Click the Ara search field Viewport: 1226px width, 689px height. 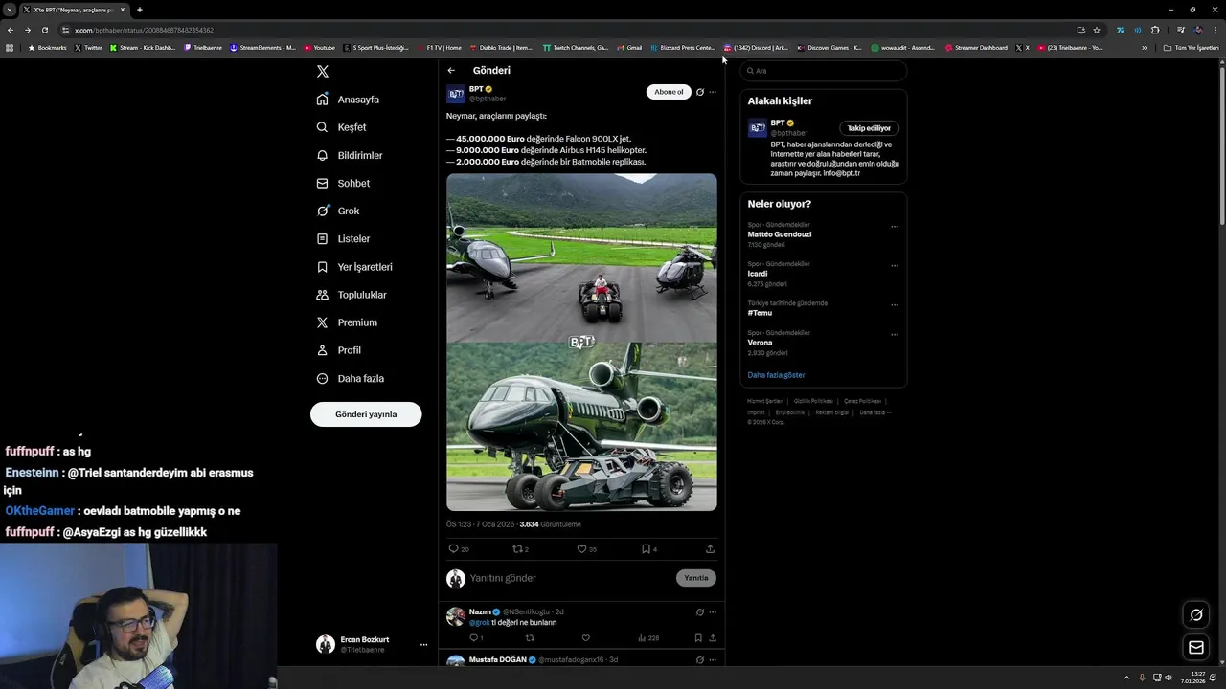pyautogui.click(x=824, y=71)
